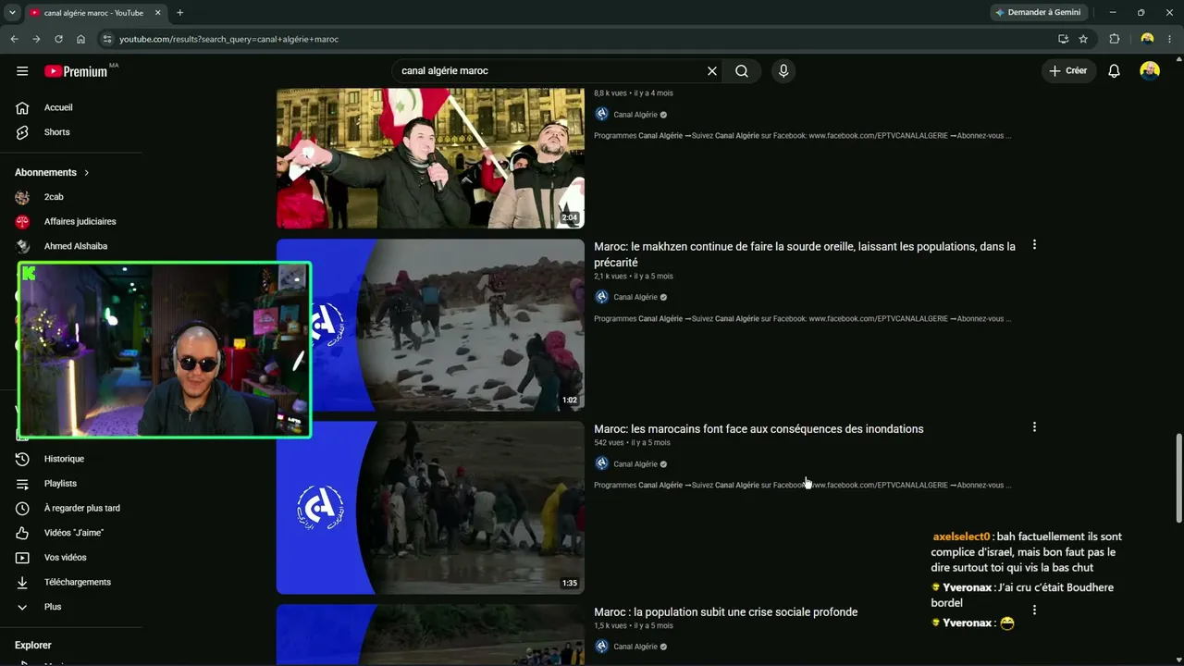Open options menu for the inondations video

[x=1034, y=427]
